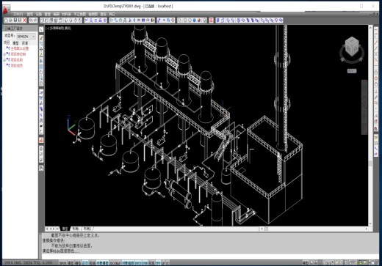Viewport: 382px width, 266px height.
Task: Click the blue sphere shading icon
Action: pyautogui.click(x=195, y=21)
